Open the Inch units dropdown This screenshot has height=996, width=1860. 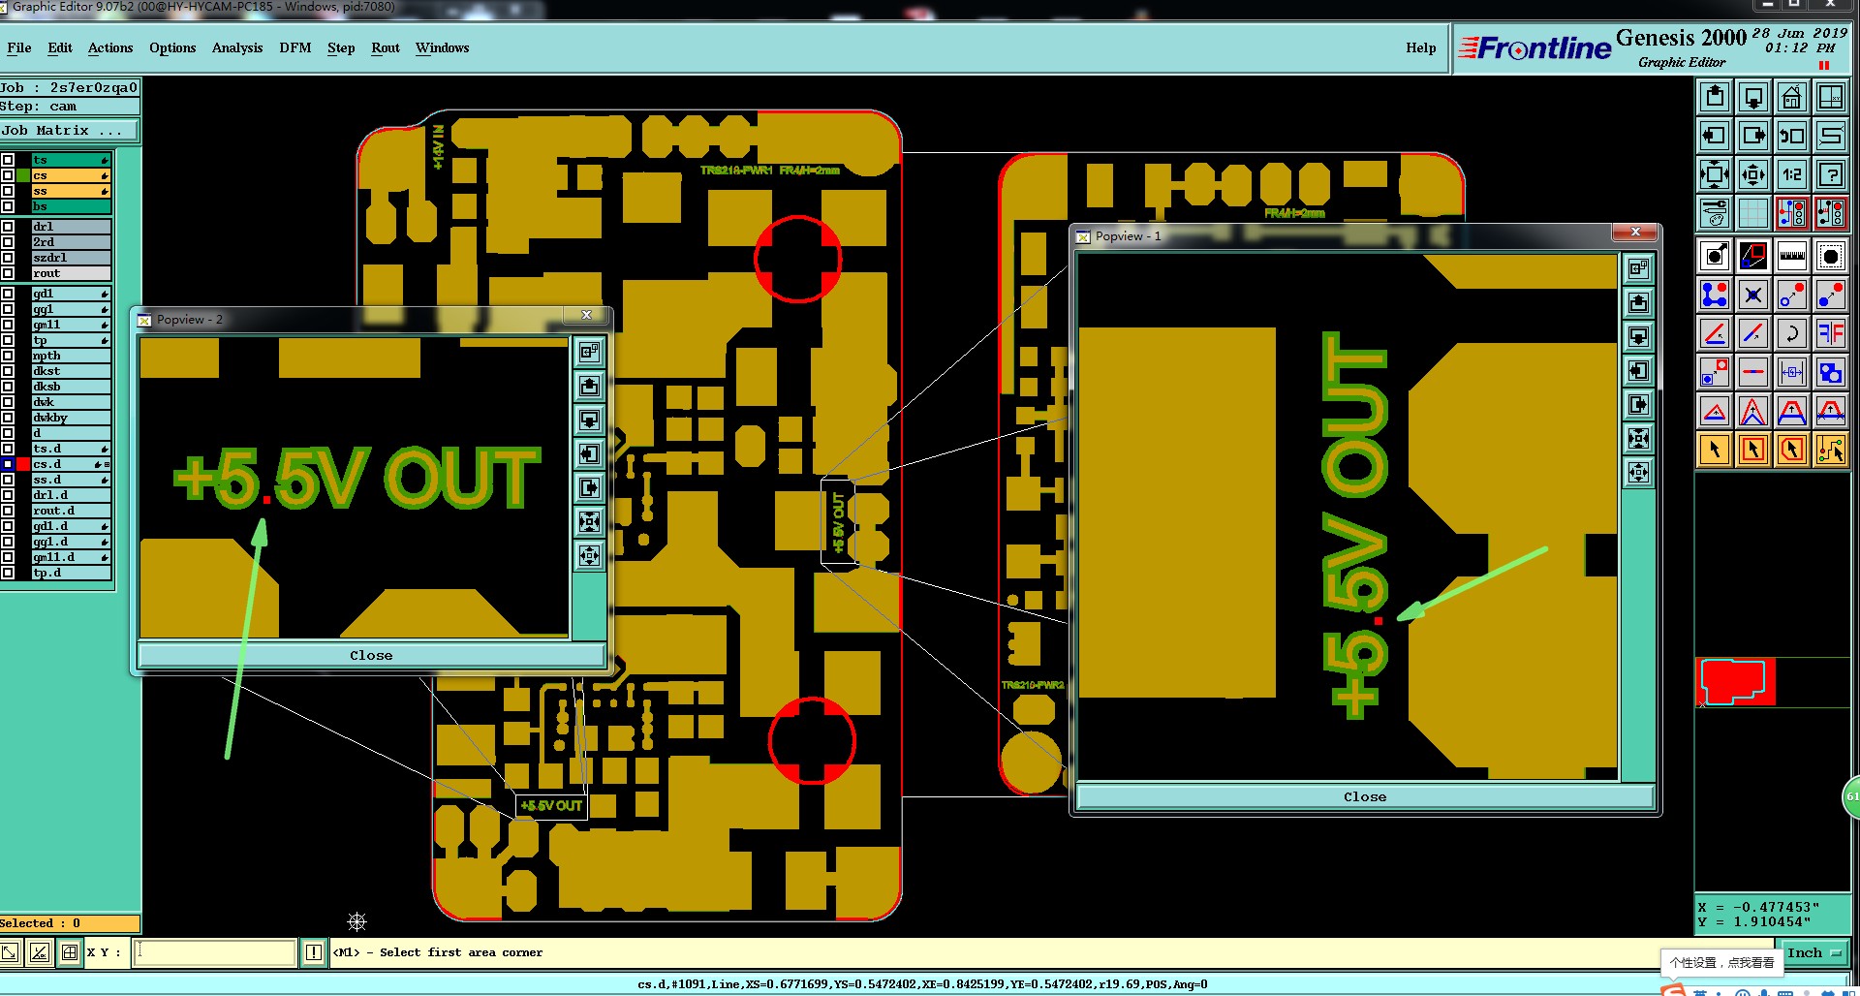1816,953
